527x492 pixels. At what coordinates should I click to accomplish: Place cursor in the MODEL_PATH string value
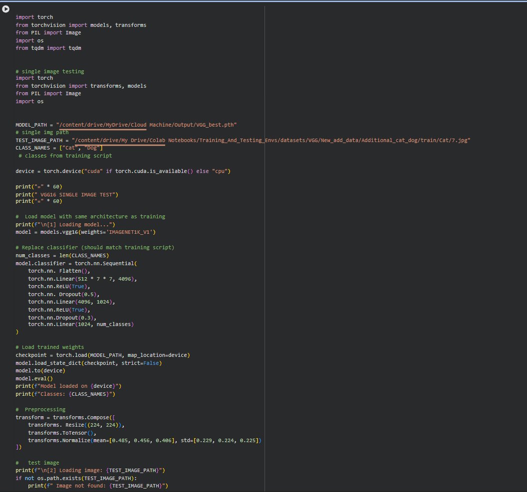(x=147, y=125)
